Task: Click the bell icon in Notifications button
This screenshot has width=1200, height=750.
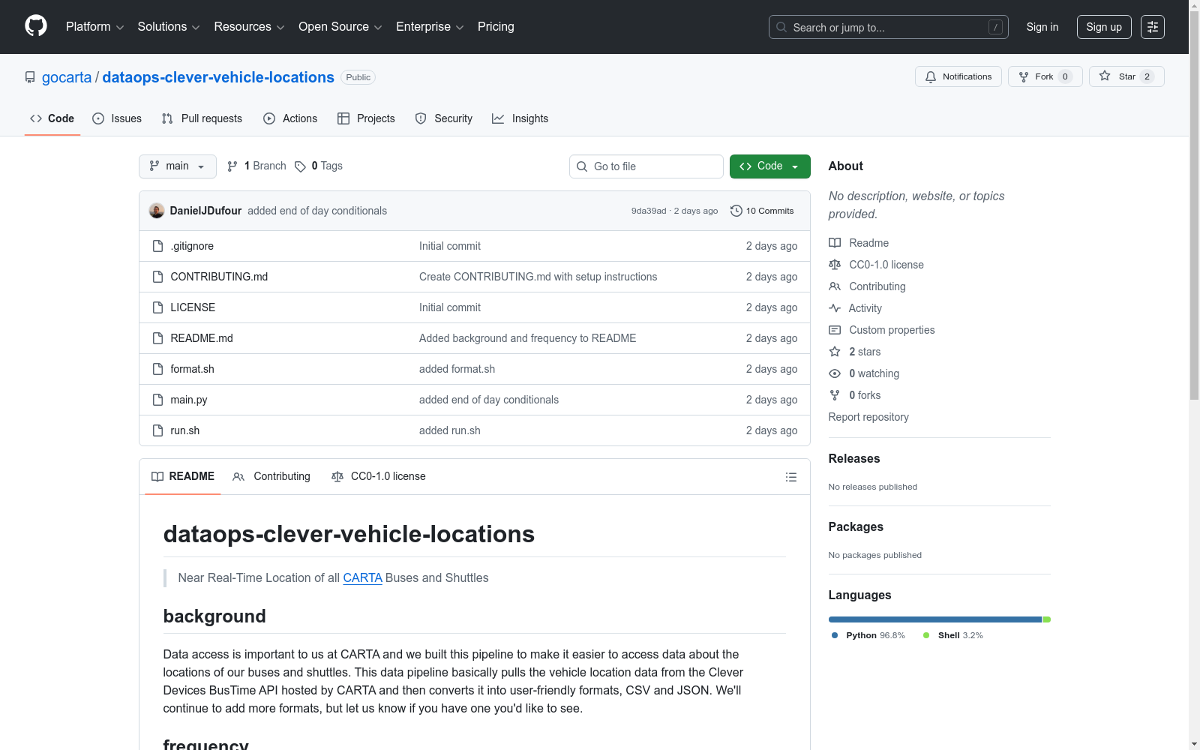Action: (931, 76)
